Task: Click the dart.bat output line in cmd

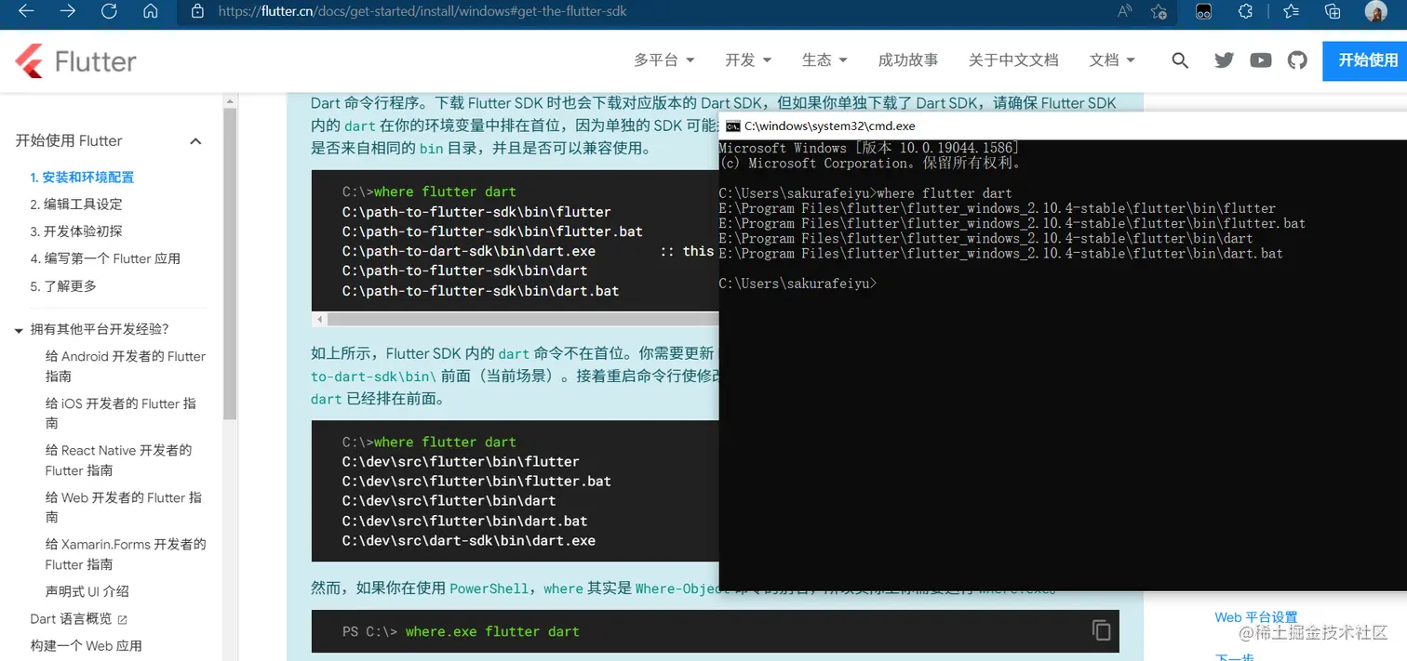Action: pos(1000,254)
